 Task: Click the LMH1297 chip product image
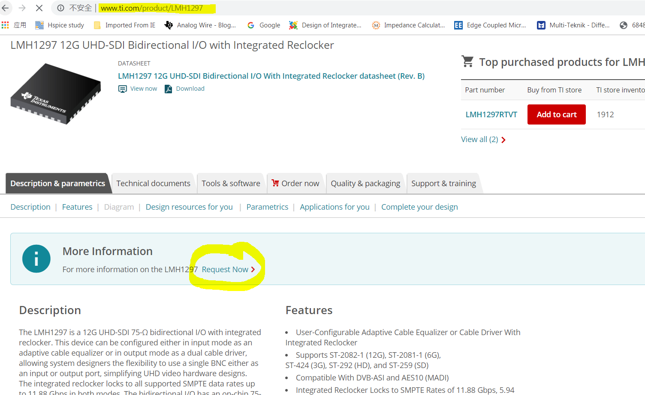[56, 94]
